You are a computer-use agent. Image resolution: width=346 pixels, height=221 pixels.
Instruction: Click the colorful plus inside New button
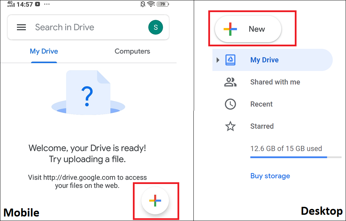(x=230, y=29)
